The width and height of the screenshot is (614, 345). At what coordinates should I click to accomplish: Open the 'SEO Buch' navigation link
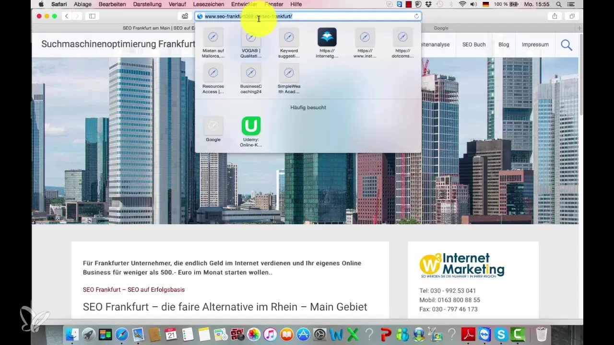[474, 45]
